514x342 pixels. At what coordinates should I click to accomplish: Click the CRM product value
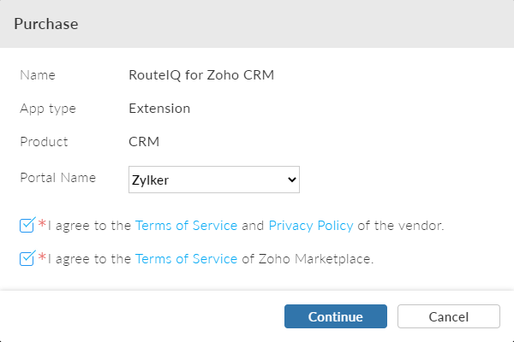pos(144,142)
